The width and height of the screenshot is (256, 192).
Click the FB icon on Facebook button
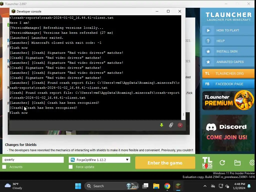(207, 84)
